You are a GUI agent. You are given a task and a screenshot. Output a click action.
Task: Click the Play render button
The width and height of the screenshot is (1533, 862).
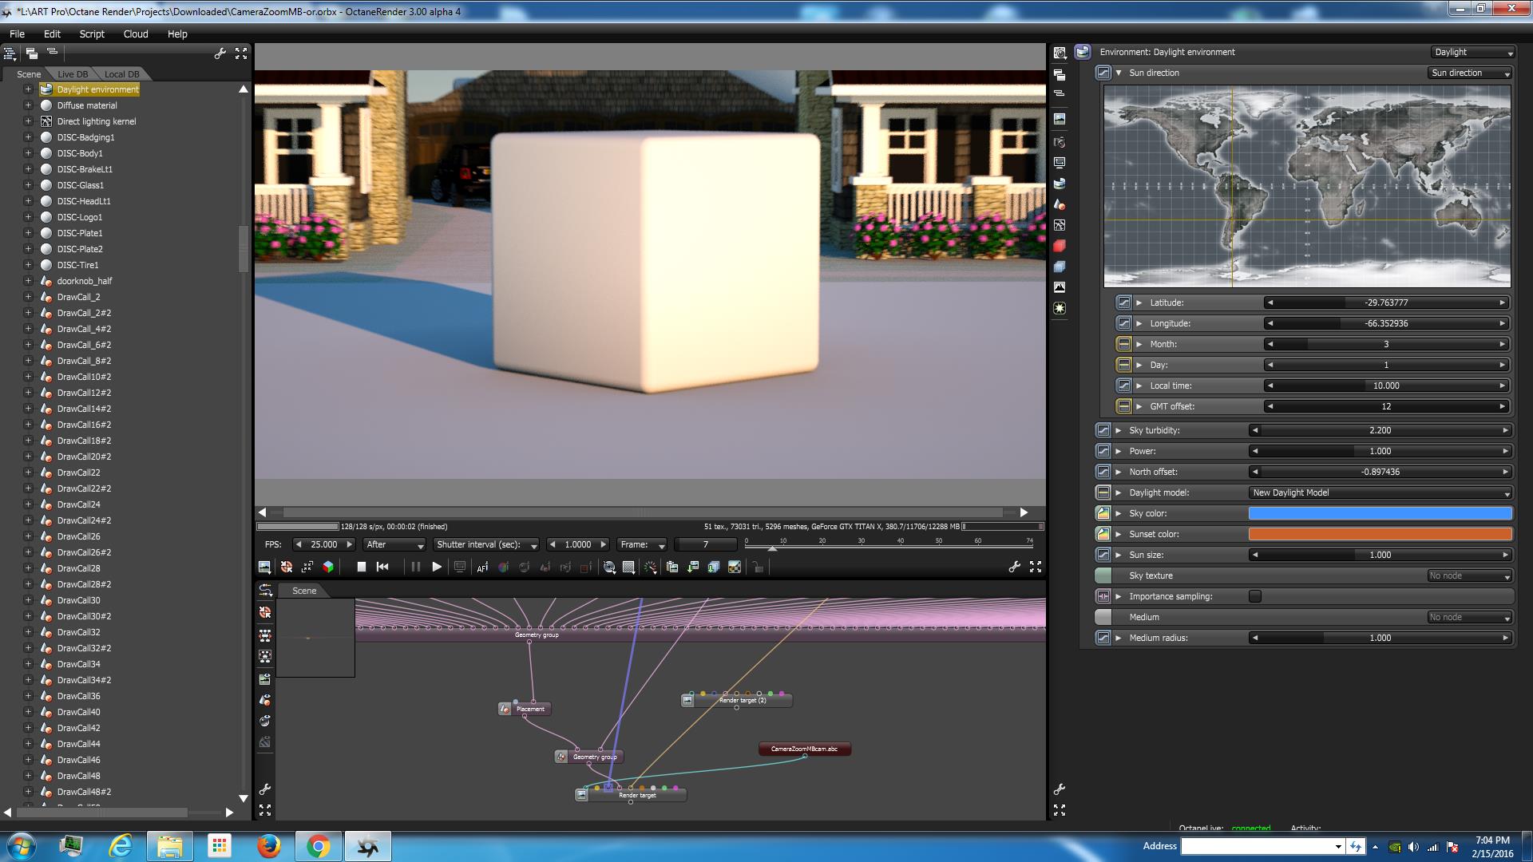(x=436, y=567)
